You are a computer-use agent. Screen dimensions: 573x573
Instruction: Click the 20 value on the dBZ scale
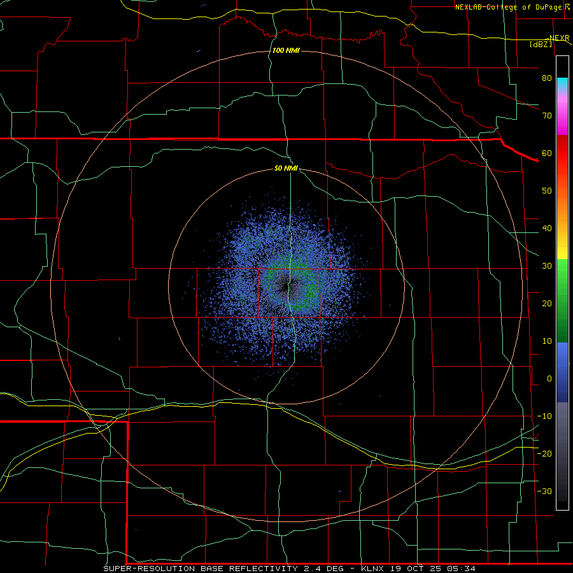(x=547, y=303)
